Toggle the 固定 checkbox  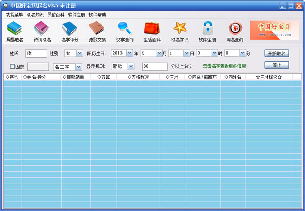point(12,66)
